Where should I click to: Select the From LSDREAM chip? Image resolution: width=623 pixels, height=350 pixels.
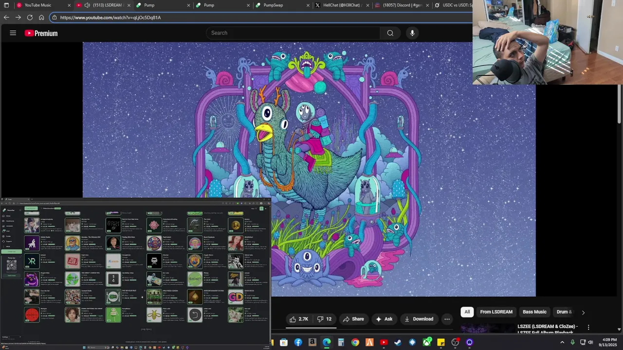496,312
